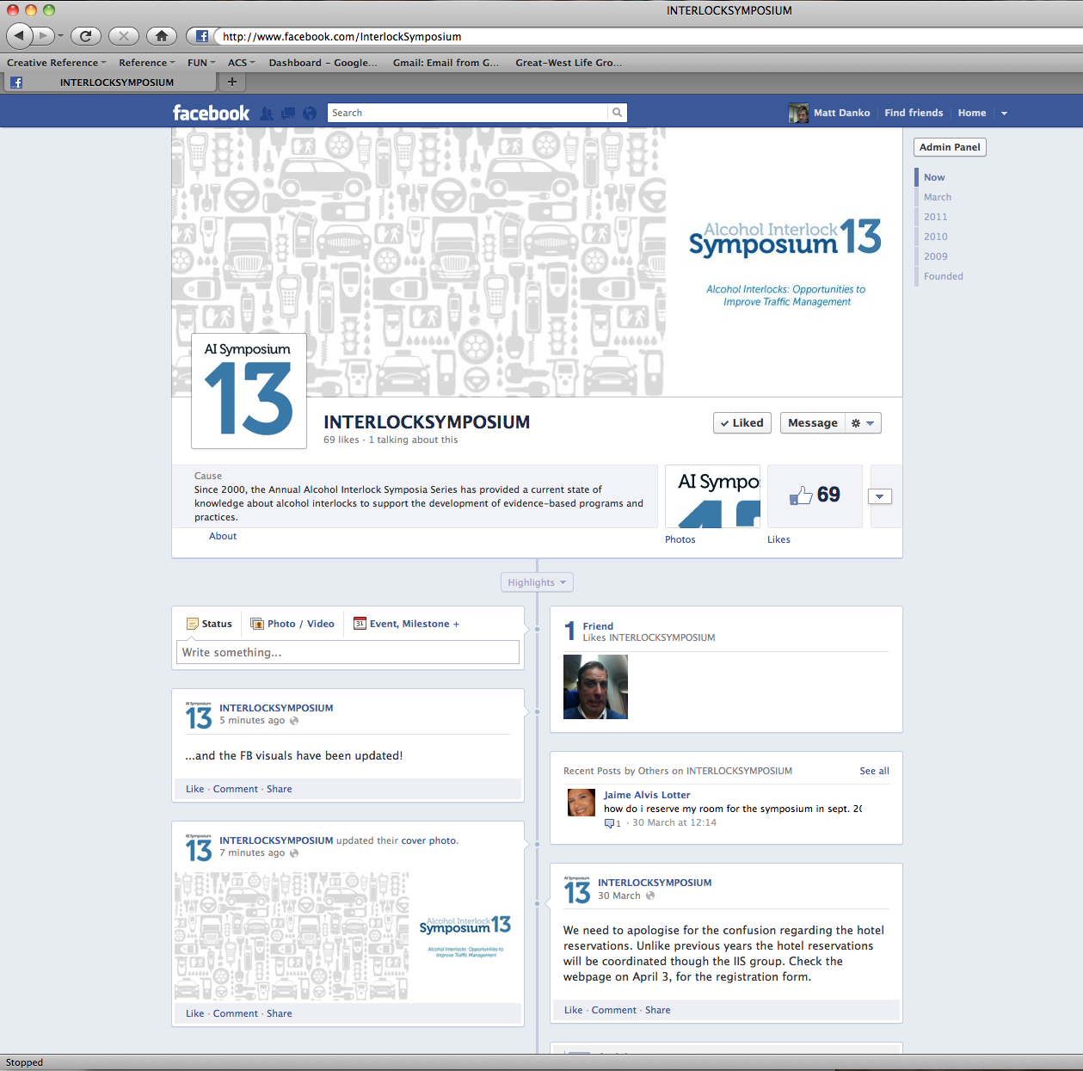The width and height of the screenshot is (1083, 1071).
Task: Open Creative Reference bookmarks folder
Action: (x=56, y=63)
